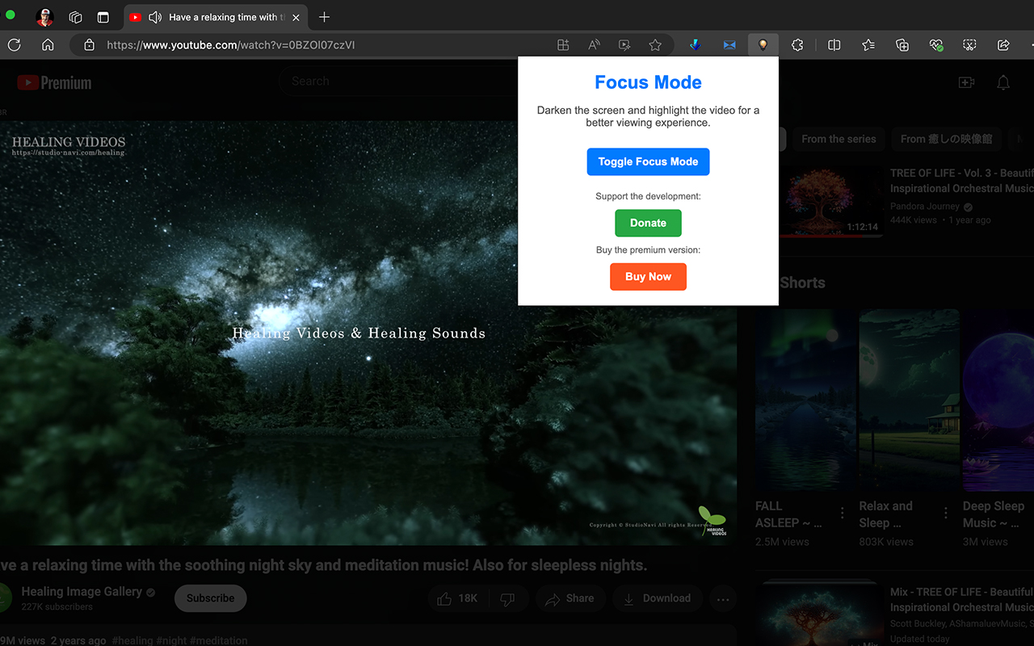Open more actions ellipsis under video
Image resolution: width=1034 pixels, height=646 pixels.
(723, 598)
